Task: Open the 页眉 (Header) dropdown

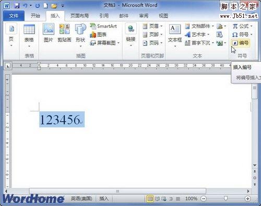Action: 152,26
